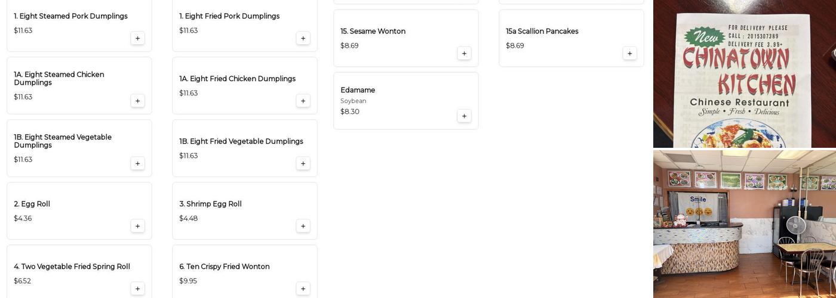Click plus for Sesame Wonton
Viewport: 836px width, 298px height.
tap(464, 54)
